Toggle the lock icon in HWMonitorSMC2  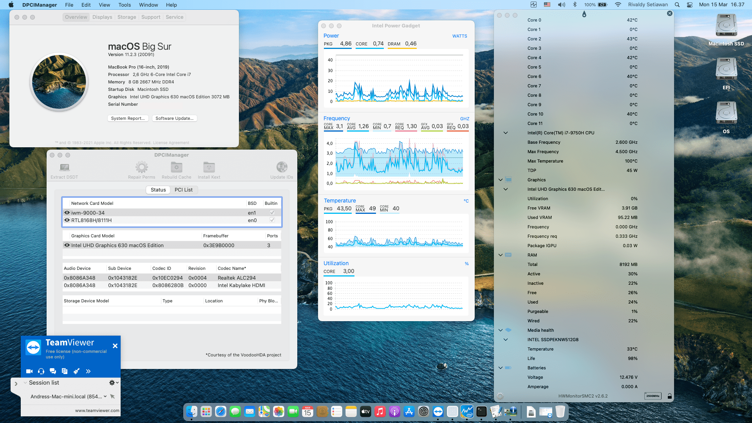click(x=670, y=396)
